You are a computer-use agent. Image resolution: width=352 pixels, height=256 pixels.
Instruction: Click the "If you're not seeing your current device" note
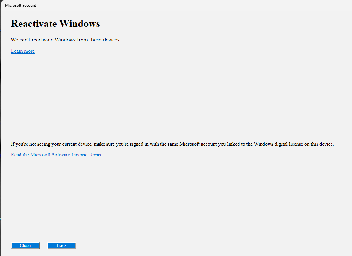[172, 144]
